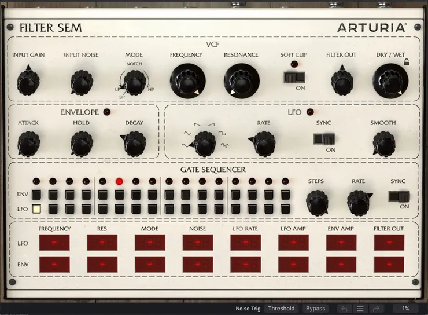Open the history list menu icon

point(360,309)
